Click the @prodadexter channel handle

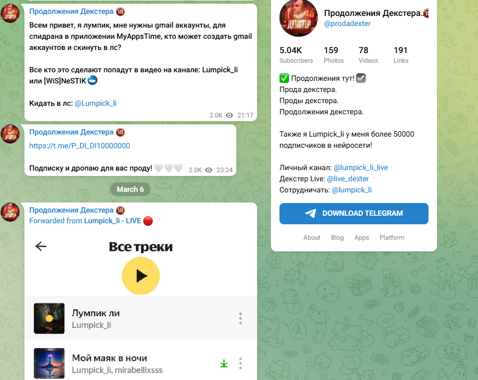tap(347, 23)
